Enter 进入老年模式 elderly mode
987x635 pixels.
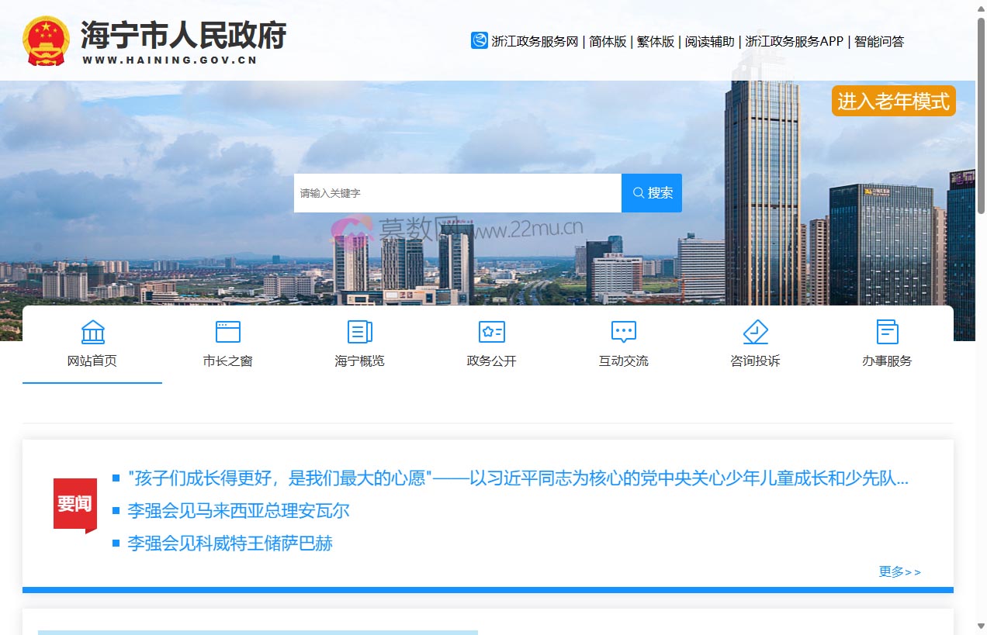[893, 100]
